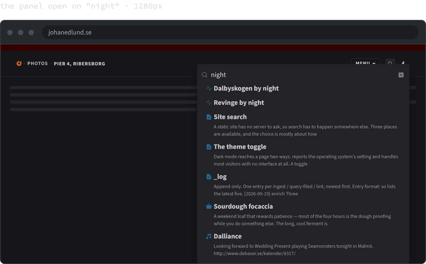Click the snippet starting "A weekend loaf that rewards patience"

click(302, 220)
